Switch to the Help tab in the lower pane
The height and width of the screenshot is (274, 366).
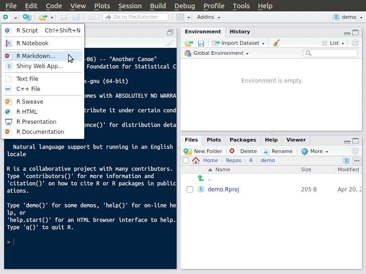pos(271,140)
